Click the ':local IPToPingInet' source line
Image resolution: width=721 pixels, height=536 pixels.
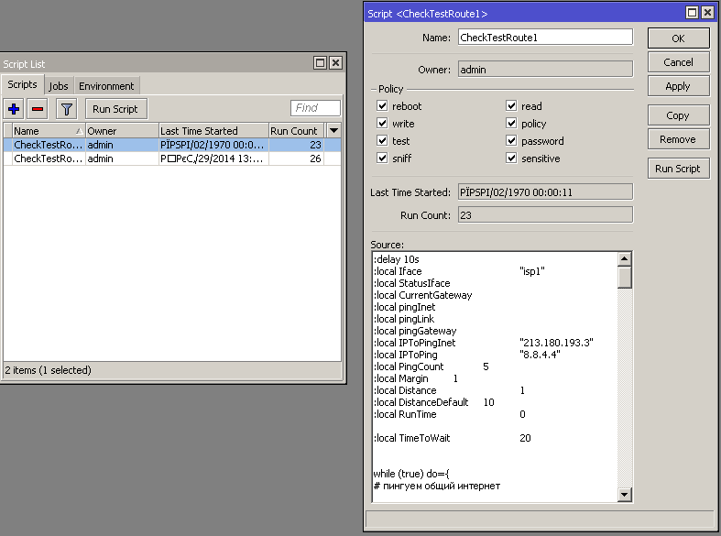pyautogui.click(x=484, y=343)
